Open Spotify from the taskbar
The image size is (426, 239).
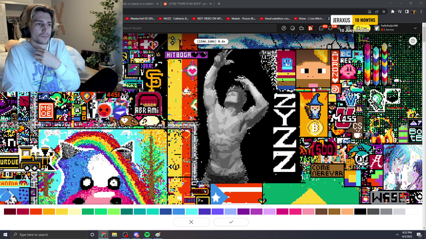[x=147, y=234]
